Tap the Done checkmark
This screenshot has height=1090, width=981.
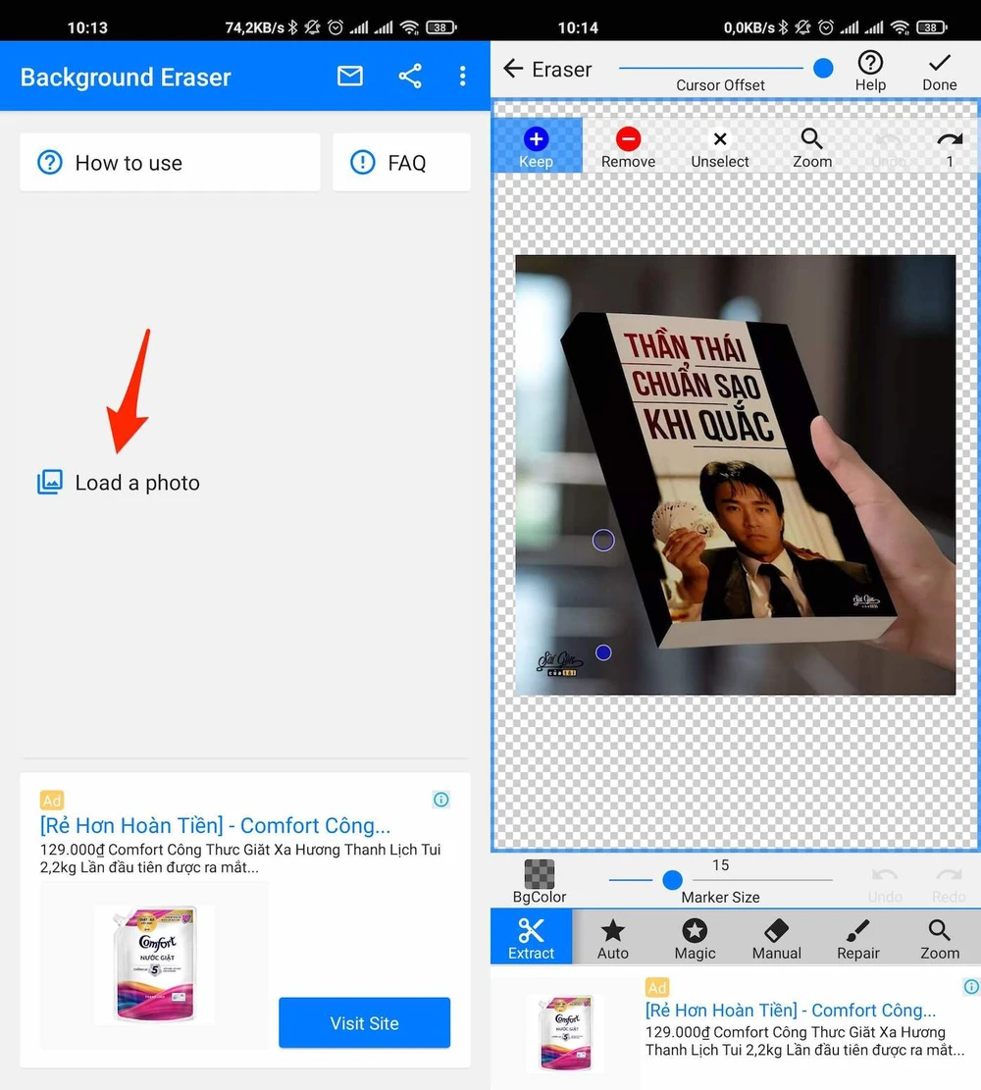click(939, 71)
